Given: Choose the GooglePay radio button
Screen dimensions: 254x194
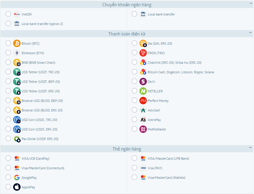Looking at the screenshot, I should point(8,177).
